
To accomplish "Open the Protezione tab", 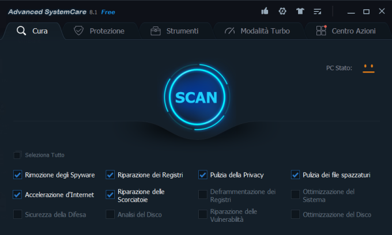I will pos(99,31).
